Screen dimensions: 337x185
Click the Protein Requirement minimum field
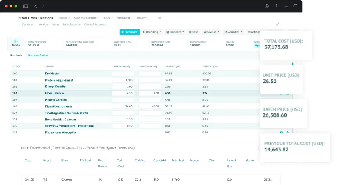coord(123,80)
